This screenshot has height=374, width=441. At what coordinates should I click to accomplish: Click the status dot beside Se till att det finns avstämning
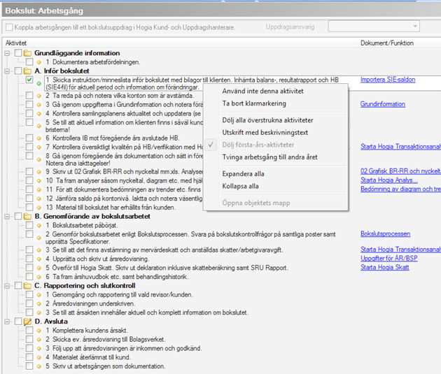pos(38,250)
